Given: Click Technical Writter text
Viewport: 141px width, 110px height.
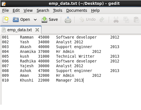Looking at the screenshot, I should (75, 56).
